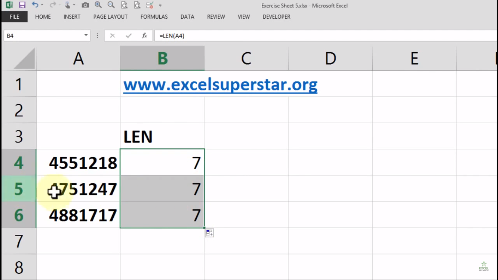Select the LEN heading cell

[x=162, y=136]
